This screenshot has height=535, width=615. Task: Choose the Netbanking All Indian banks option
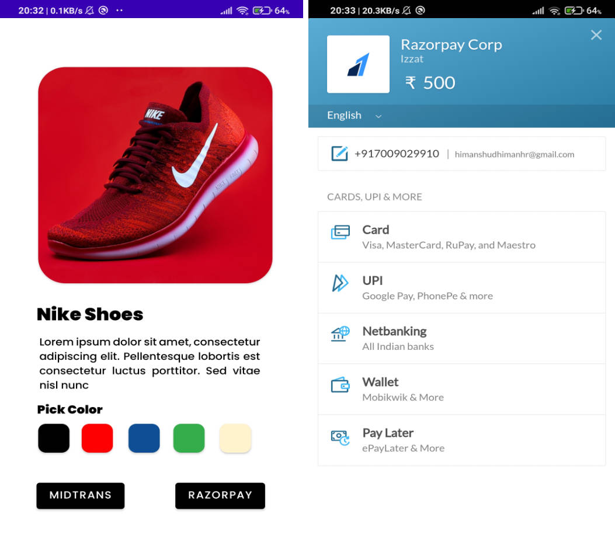tap(461, 339)
